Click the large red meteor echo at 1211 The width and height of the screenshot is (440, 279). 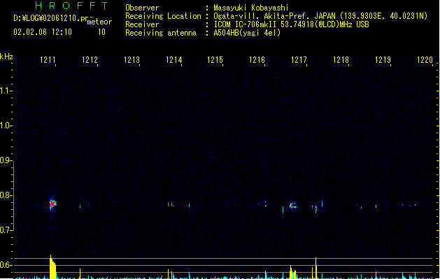point(52,204)
